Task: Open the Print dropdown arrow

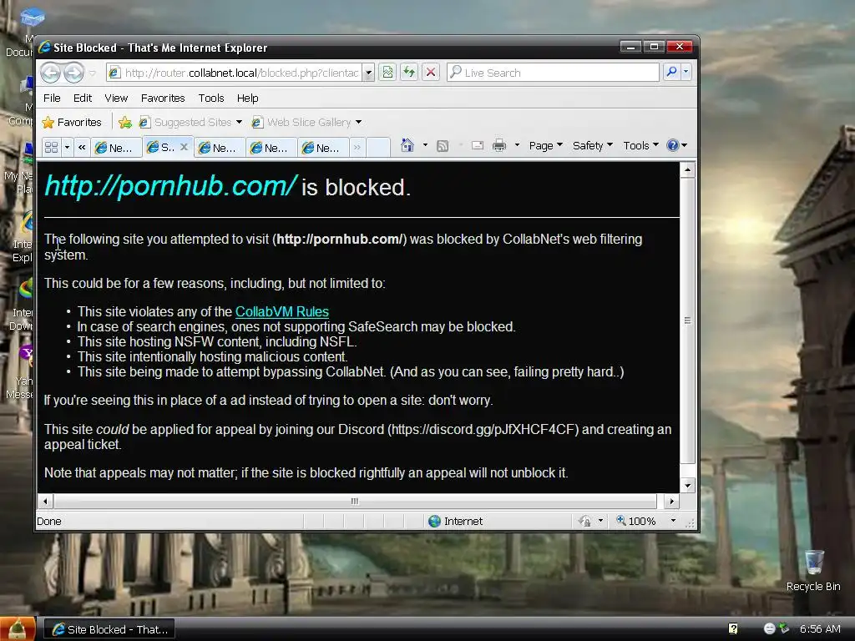Action: 516,145
